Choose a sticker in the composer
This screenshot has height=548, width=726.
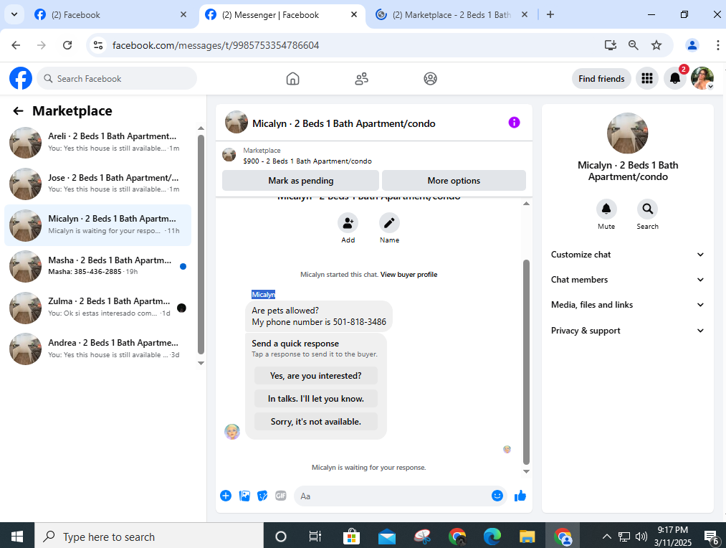tap(262, 496)
